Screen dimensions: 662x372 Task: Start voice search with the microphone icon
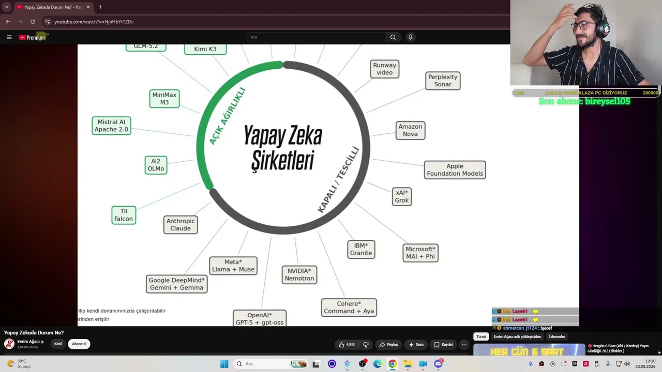tap(411, 37)
